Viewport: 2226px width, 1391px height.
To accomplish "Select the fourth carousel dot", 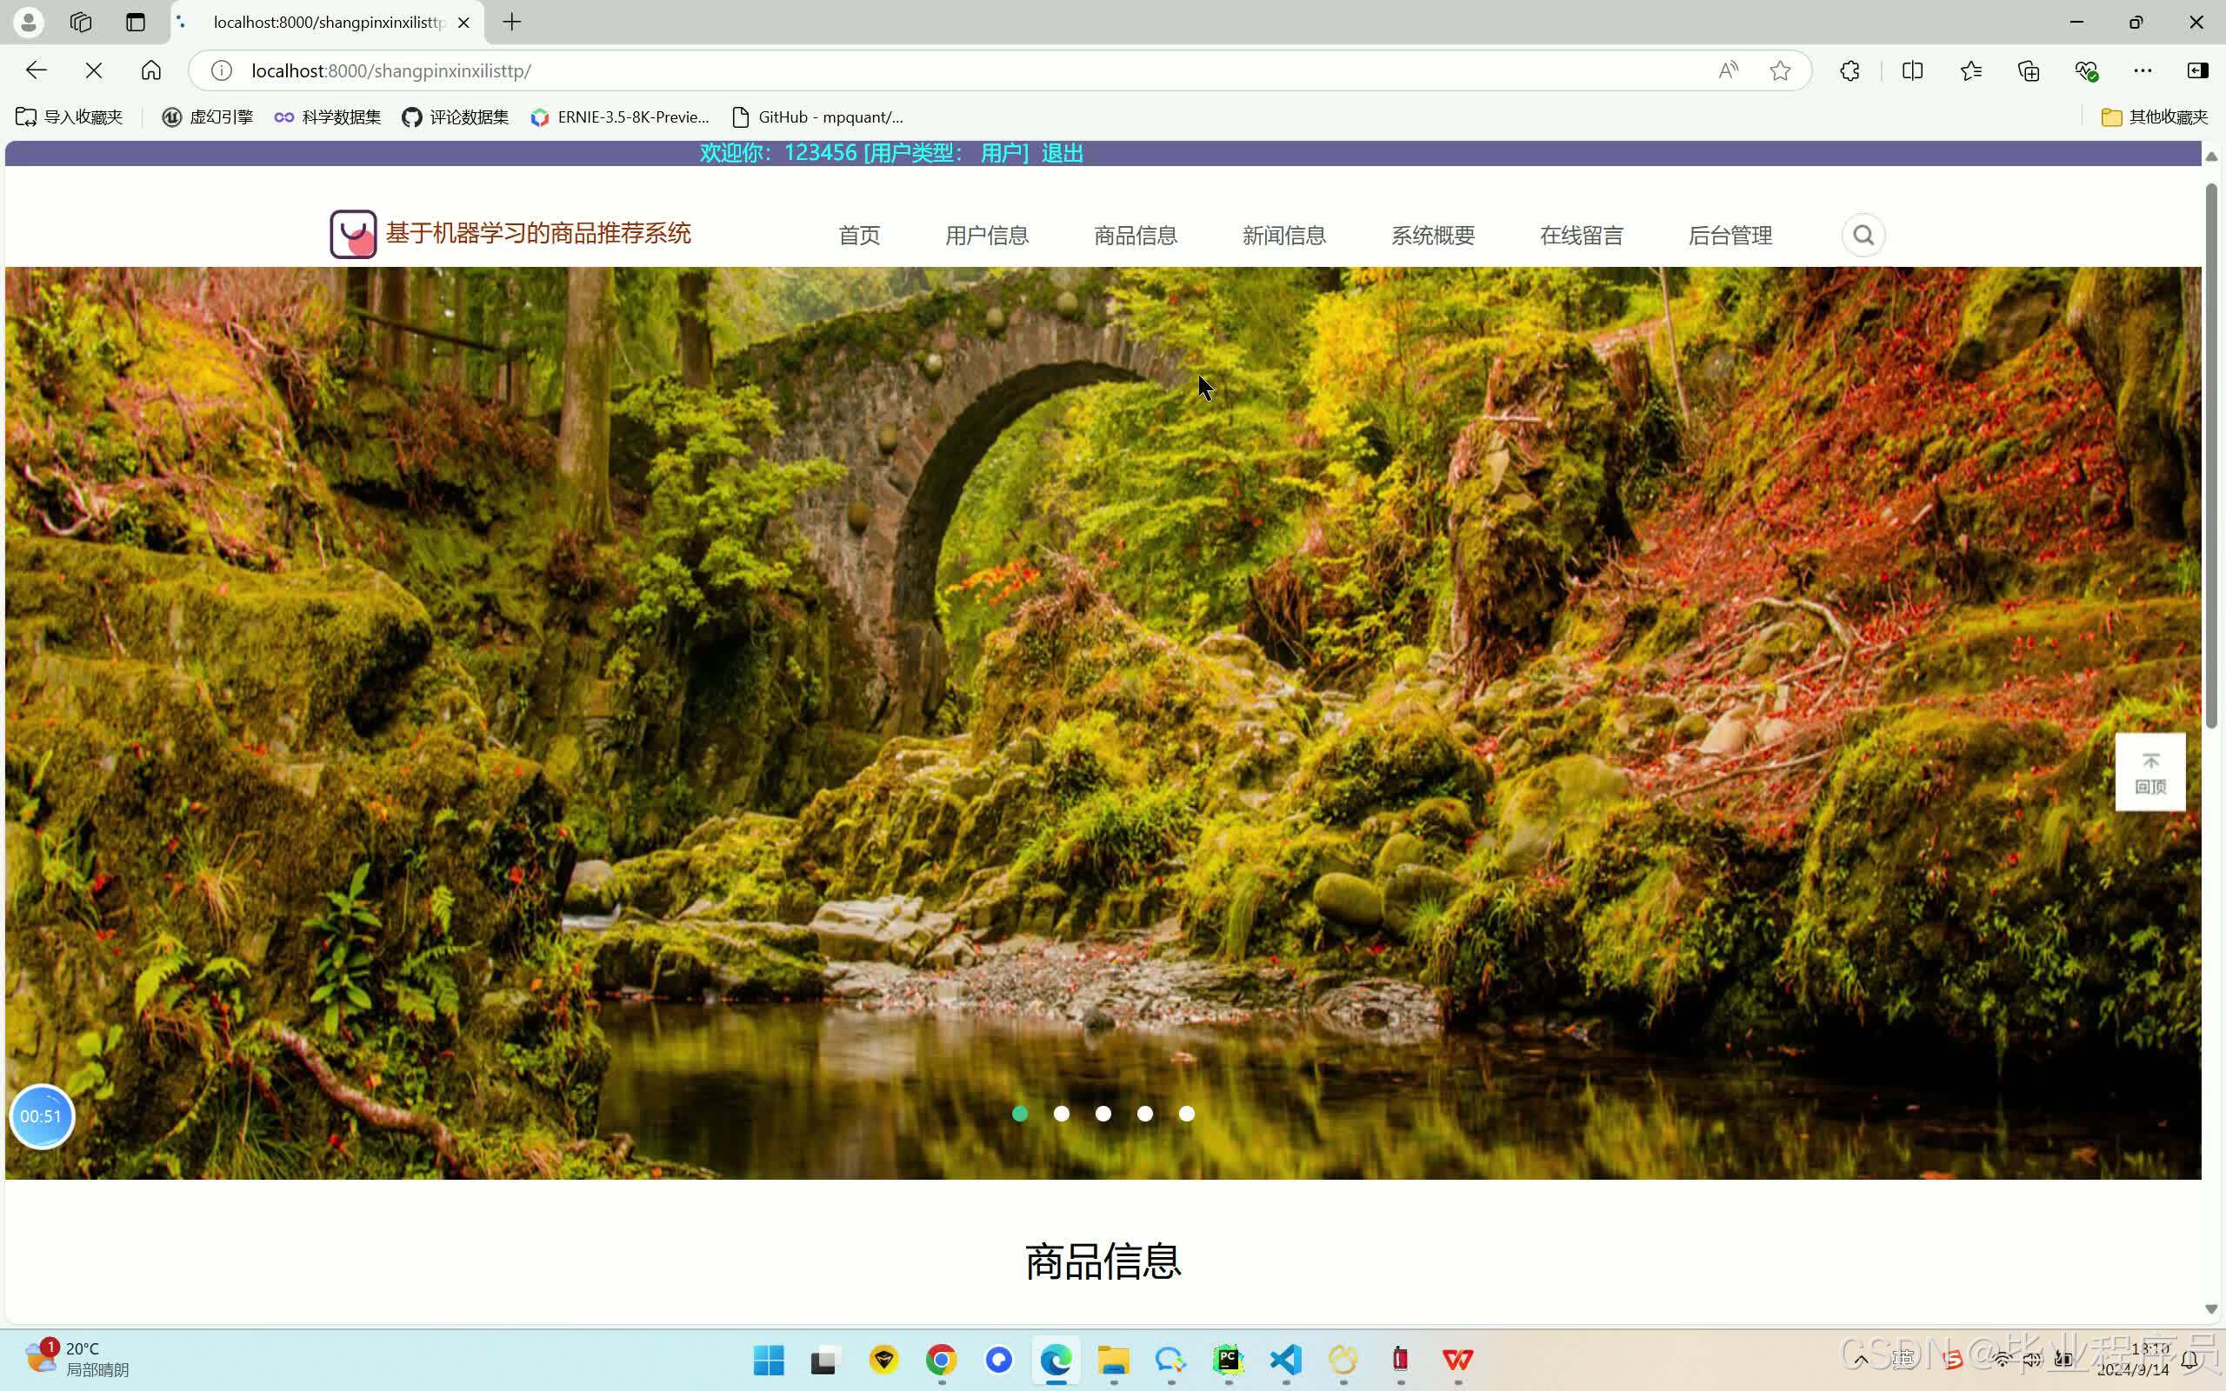I will (x=1144, y=1114).
